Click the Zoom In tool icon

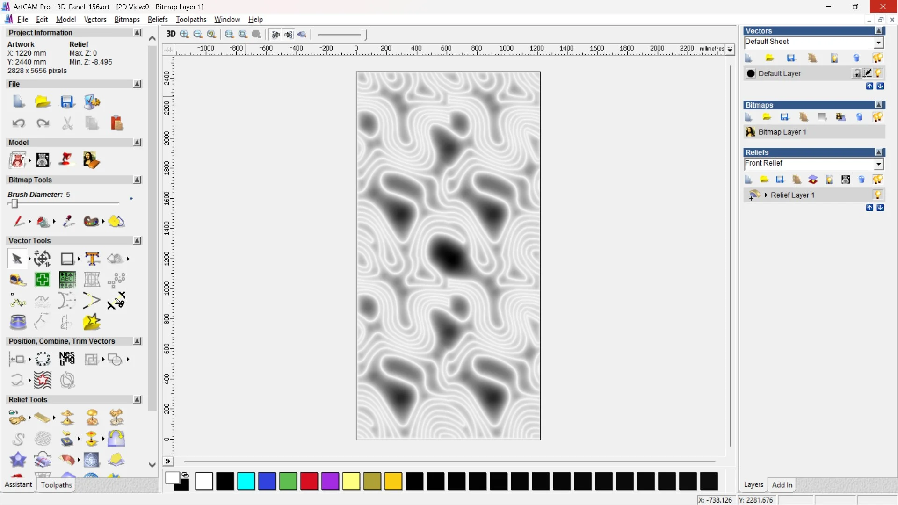pyautogui.click(x=184, y=34)
